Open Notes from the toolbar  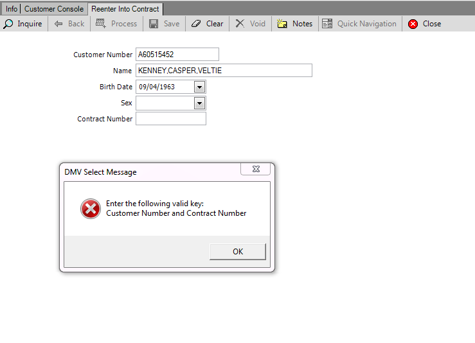pyautogui.click(x=282, y=24)
